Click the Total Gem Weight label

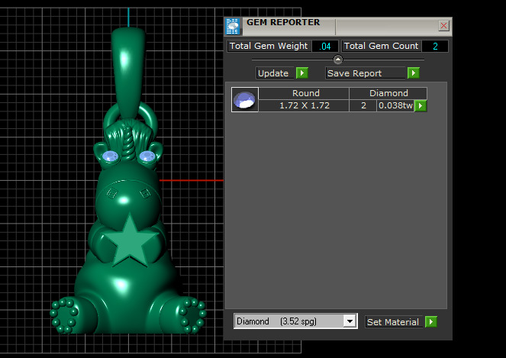(269, 46)
